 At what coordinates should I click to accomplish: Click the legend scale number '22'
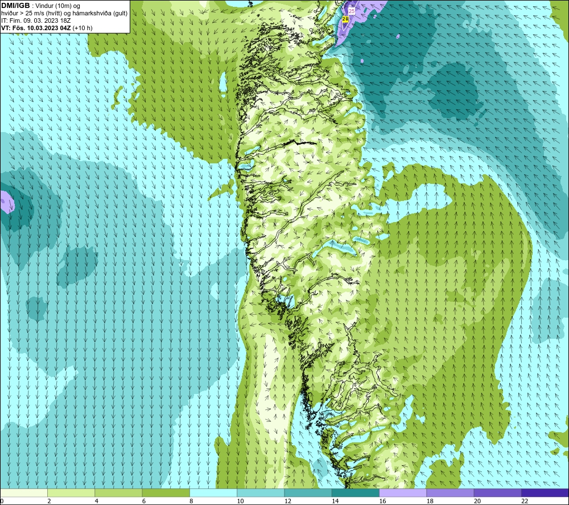click(x=525, y=501)
